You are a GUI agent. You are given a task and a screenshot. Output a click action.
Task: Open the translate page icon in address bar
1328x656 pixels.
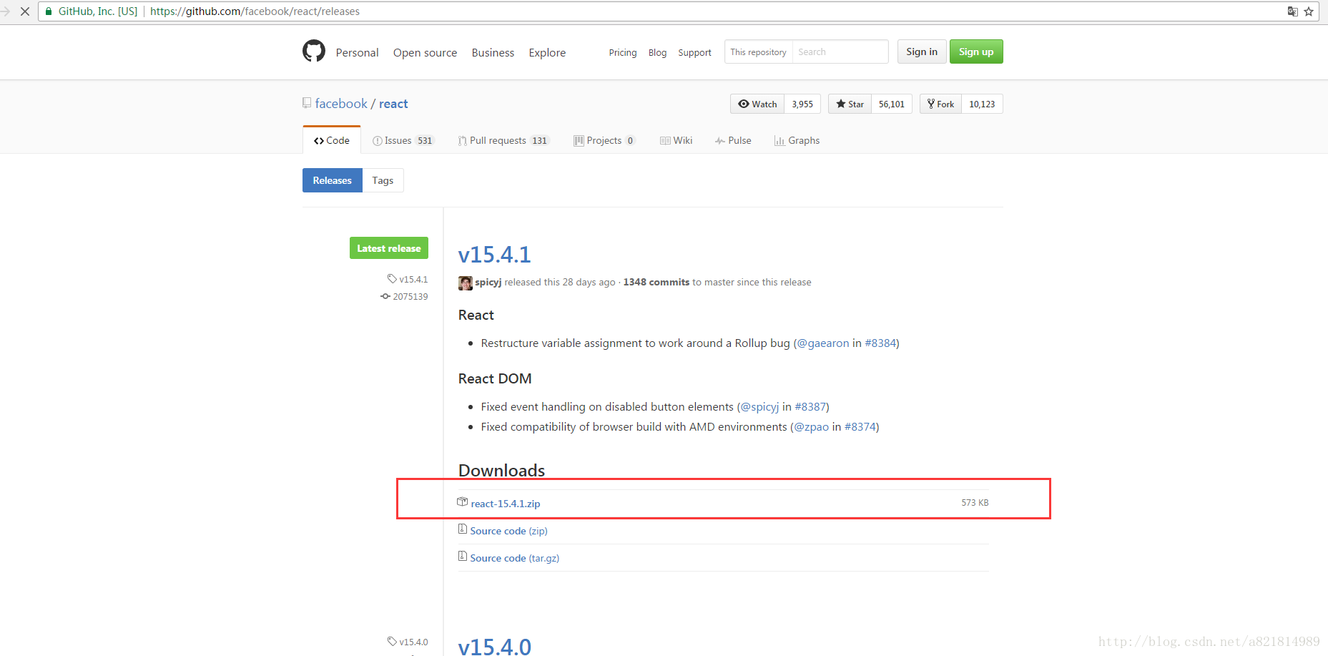(x=1292, y=11)
